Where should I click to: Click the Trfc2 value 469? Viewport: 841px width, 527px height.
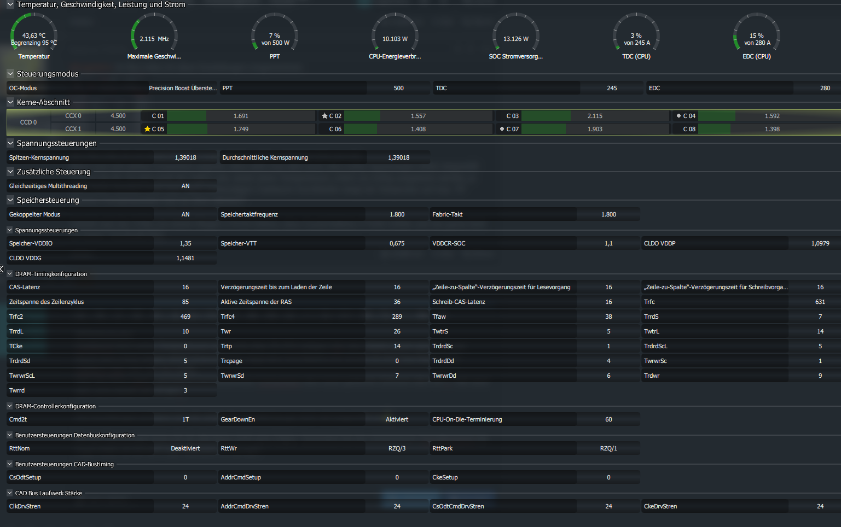pyautogui.click(x=185, y=317)
